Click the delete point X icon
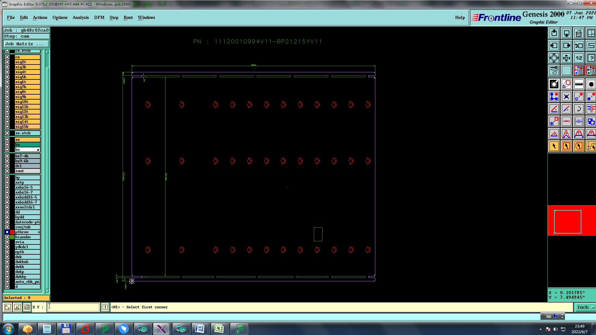Image resolution: width=596 pixels, height=335 pixels. pyautogui.click(x=567, y=96)
